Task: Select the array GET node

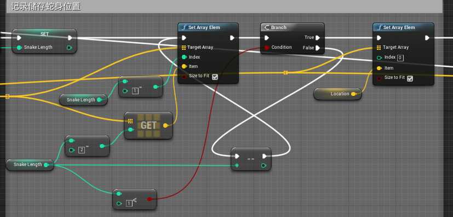Action: pyautogui.click(x=148, y=125)
